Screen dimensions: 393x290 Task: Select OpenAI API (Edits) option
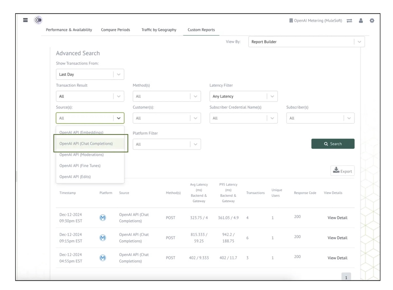[90, 177]
